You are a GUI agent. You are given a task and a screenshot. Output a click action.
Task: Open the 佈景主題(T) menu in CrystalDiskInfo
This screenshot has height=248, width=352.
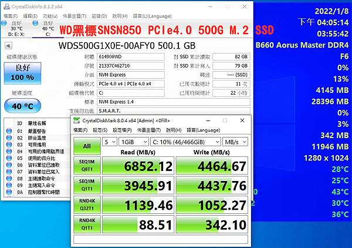pyautogui.click(x=75, y=16)
